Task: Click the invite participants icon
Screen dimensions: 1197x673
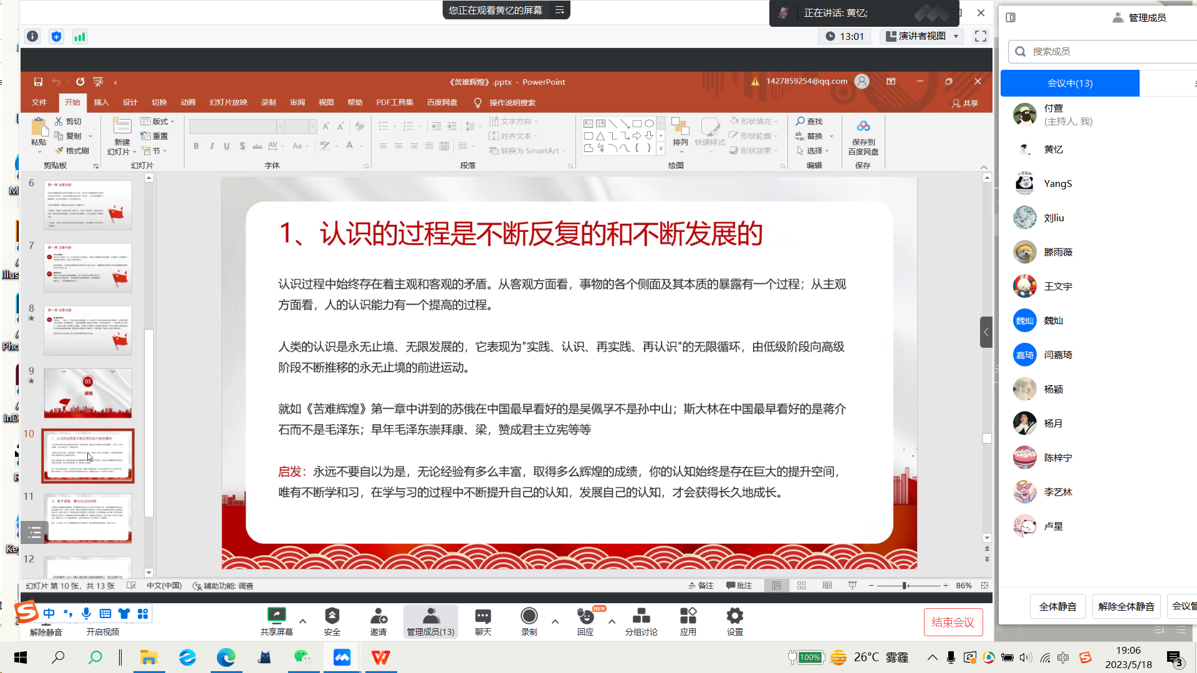Action: 378,616
